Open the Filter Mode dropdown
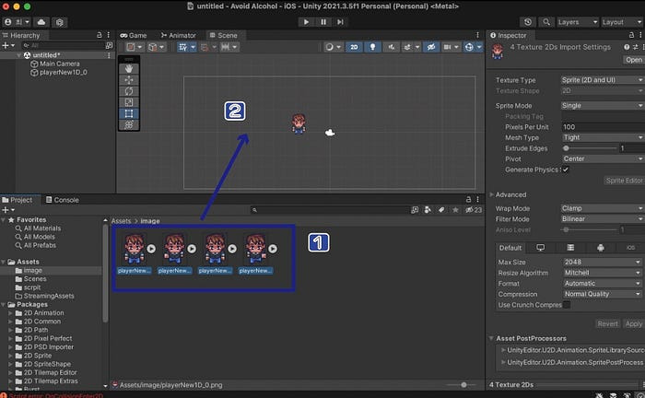 click(x=601, y=219)
